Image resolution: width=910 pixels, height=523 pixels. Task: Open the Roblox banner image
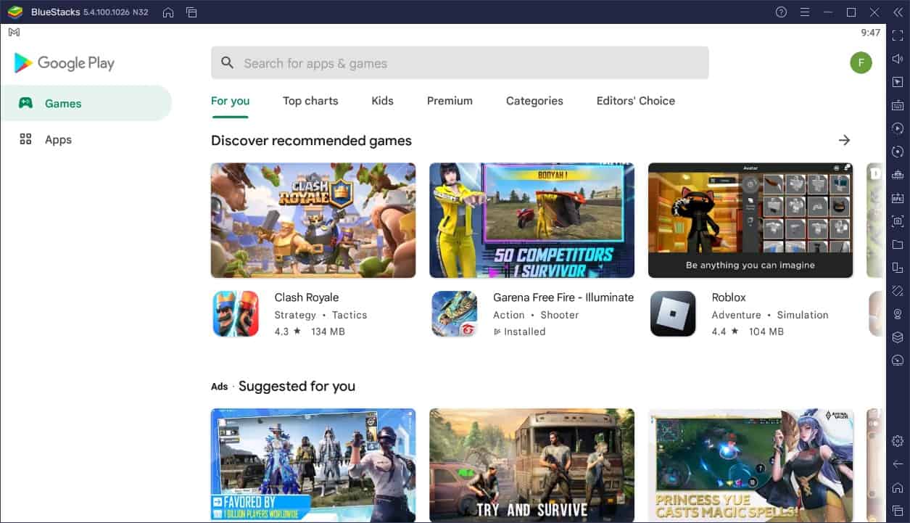click(750, 220)
